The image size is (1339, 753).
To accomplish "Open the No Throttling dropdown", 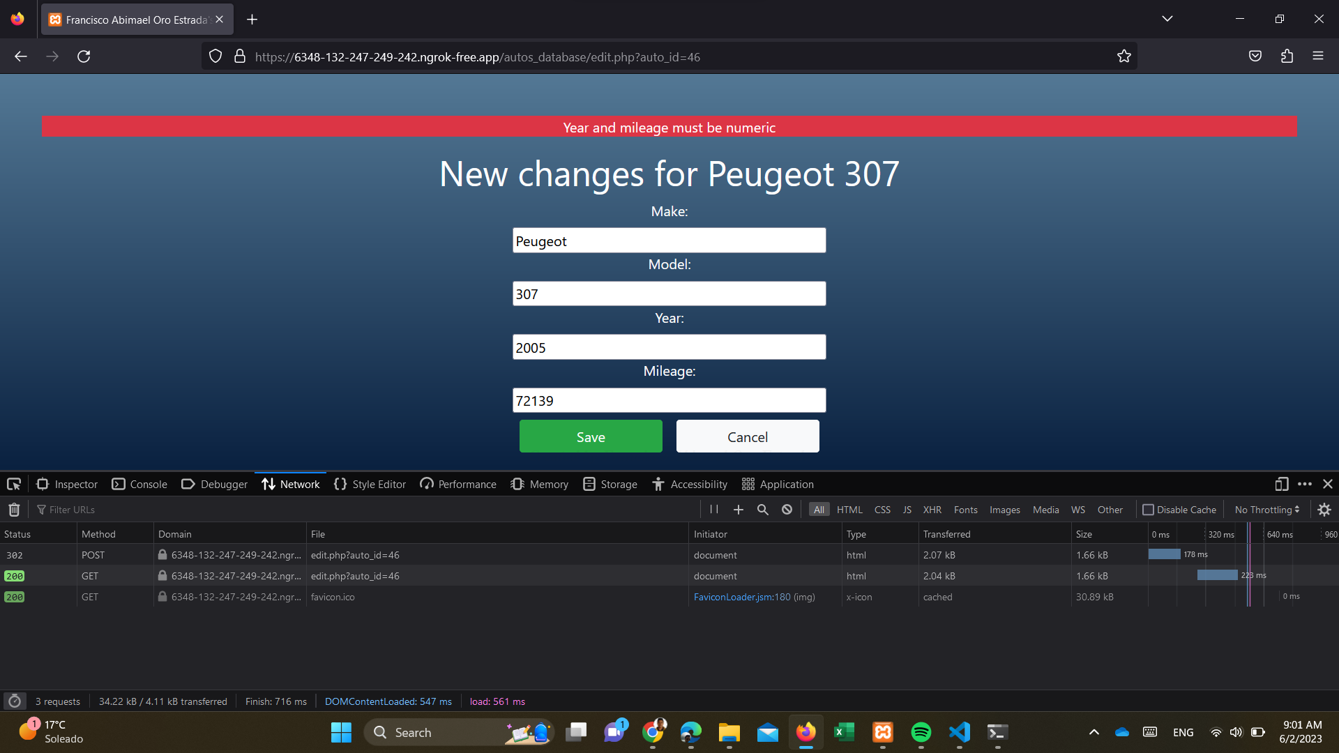I will click(1267, 510).
